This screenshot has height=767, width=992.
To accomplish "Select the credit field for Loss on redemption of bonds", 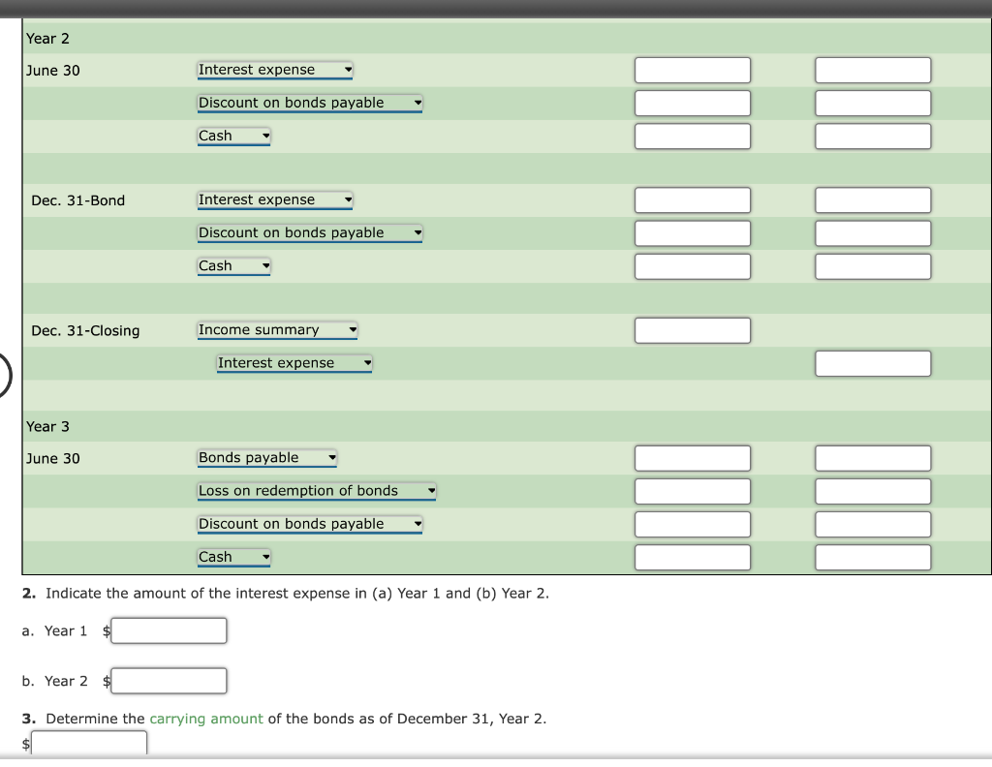I will pyautogui.click(x=873, y=491).
